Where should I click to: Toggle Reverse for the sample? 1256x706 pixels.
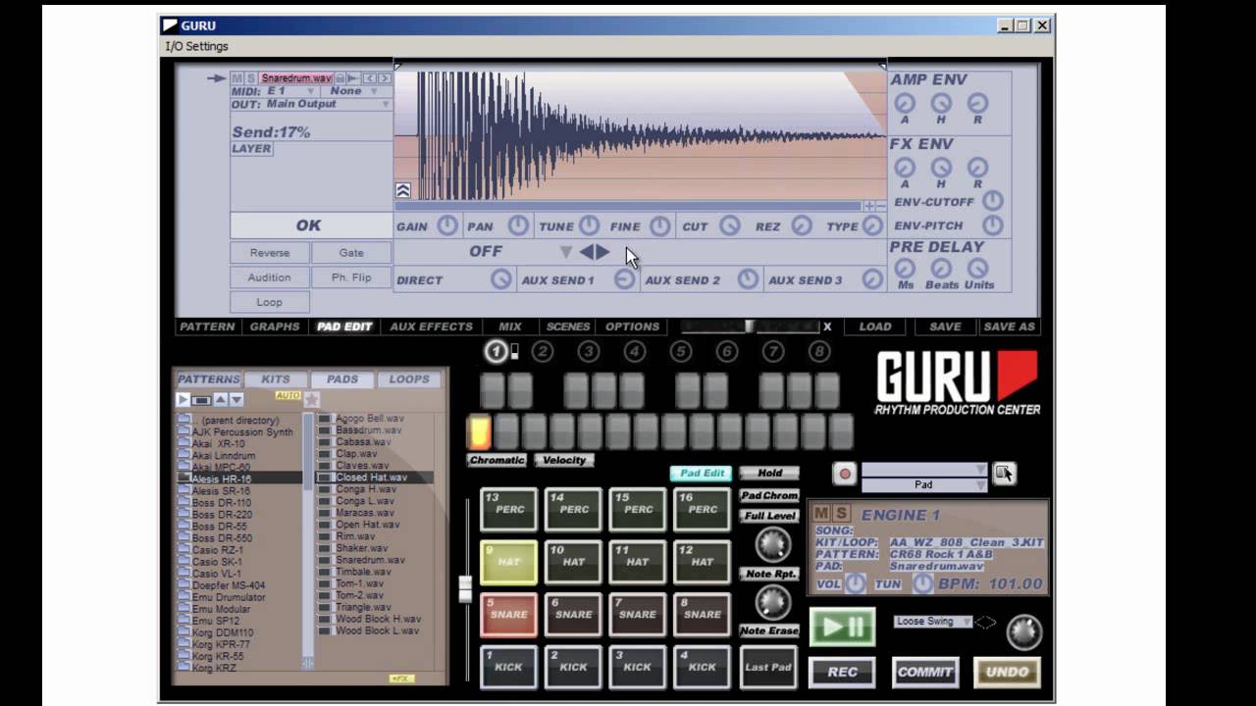[x=270, y=253]
